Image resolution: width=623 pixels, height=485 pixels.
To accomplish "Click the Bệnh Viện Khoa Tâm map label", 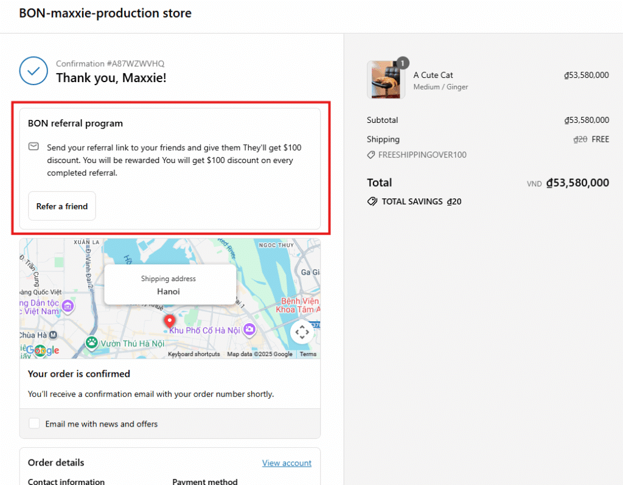I will [x=300, y=306].
